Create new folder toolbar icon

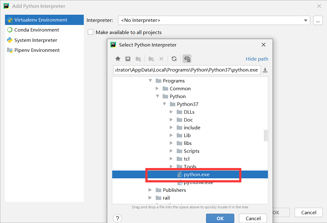(x=151, y=59)
